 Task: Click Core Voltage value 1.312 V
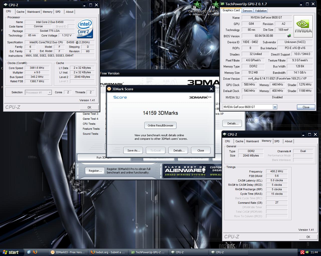[67, 35]
